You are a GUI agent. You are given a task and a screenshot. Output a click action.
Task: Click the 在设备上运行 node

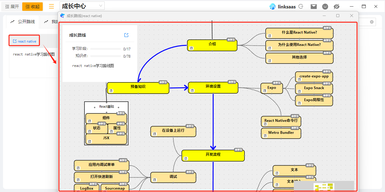click(173, 131)
